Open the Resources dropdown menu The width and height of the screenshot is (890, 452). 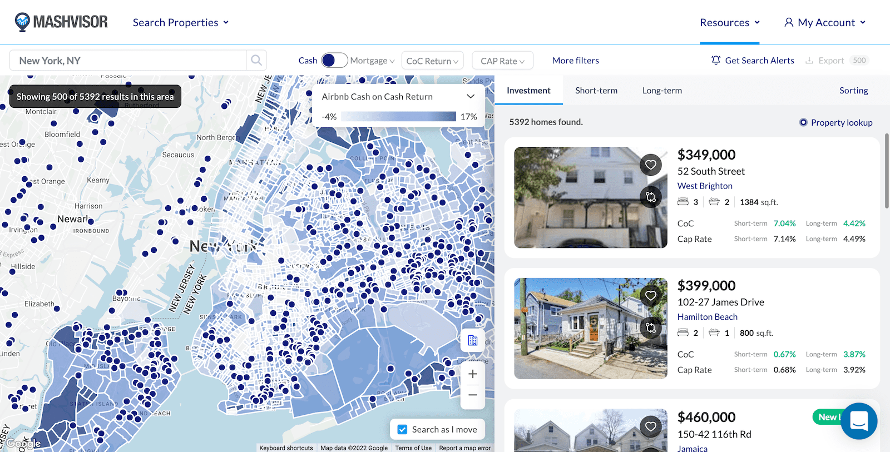(x=730, y=22)
